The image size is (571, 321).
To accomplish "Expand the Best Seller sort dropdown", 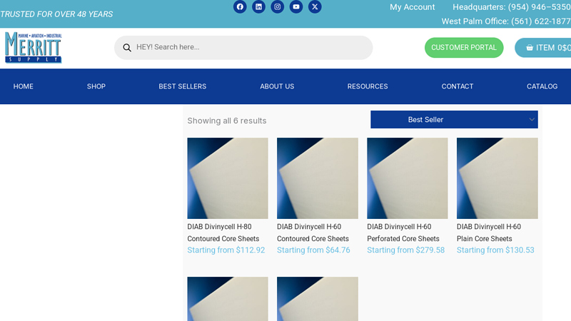I will click(454, 119).
